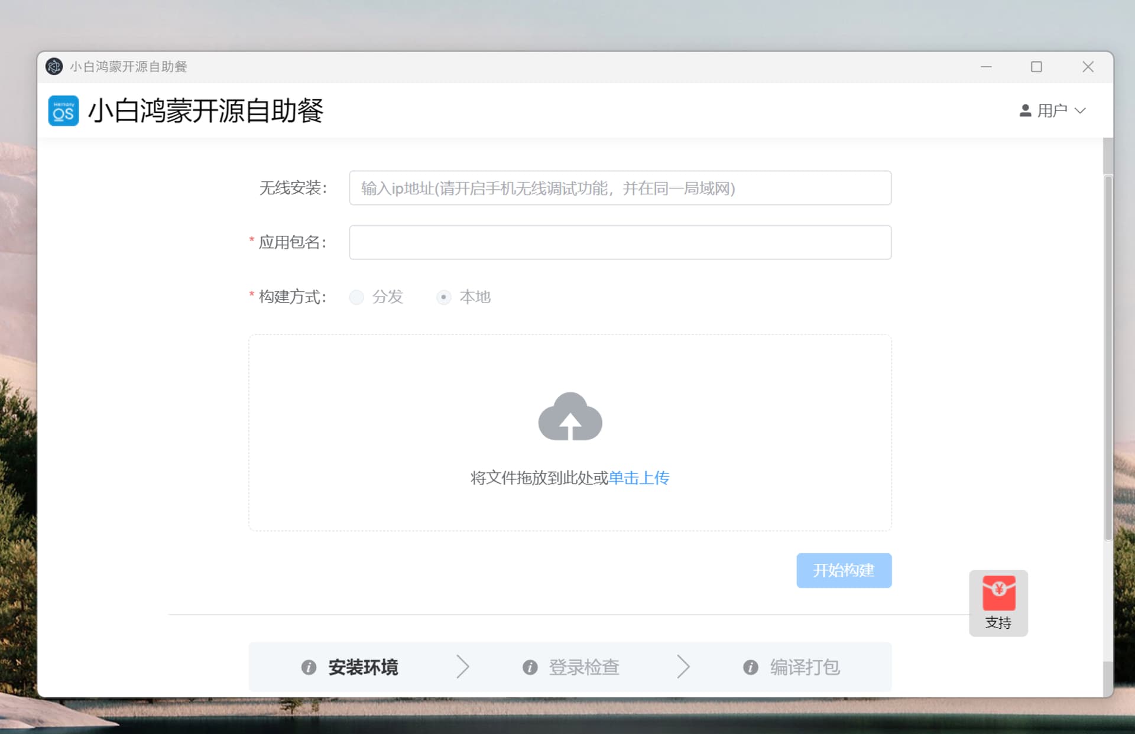Click the chevron after 安装环境 step
Viewport: 1135px width, 734px height.
(x=463, y=667)
